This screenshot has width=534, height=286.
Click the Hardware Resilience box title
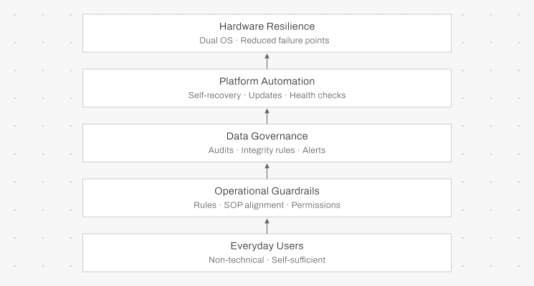click(267, 26)
